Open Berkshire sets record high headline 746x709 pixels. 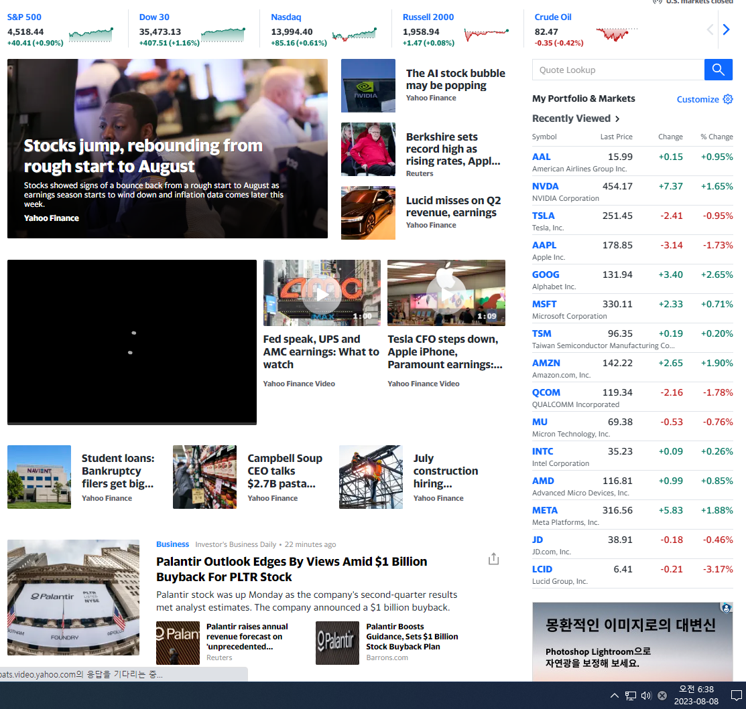453,149
